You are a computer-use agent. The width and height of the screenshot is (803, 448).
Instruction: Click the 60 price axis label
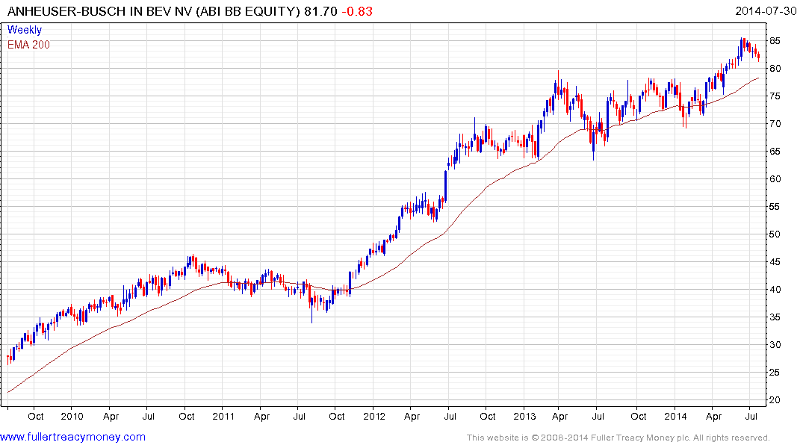click(x=775, y=179)
